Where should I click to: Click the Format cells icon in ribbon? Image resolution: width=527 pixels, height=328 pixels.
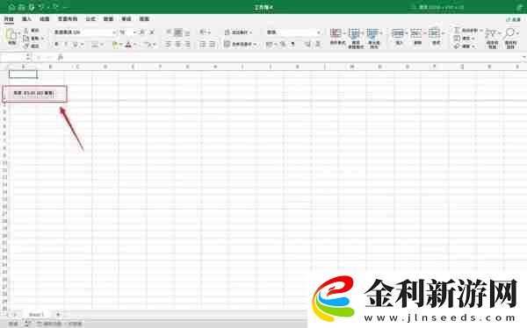coord(435,33)
